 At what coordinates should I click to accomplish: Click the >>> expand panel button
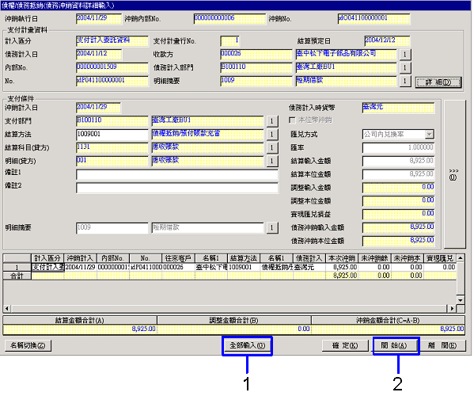tap(453, 174)
